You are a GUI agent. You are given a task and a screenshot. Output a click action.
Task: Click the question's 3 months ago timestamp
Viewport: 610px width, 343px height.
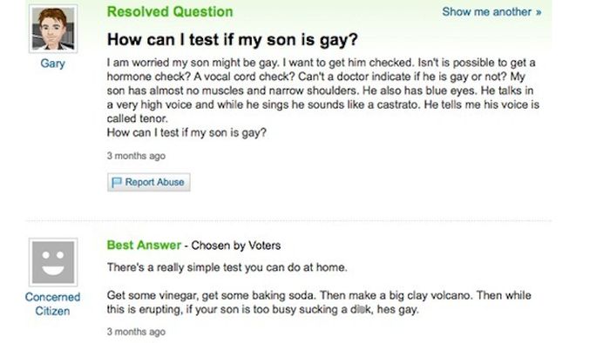click(136, 156)
